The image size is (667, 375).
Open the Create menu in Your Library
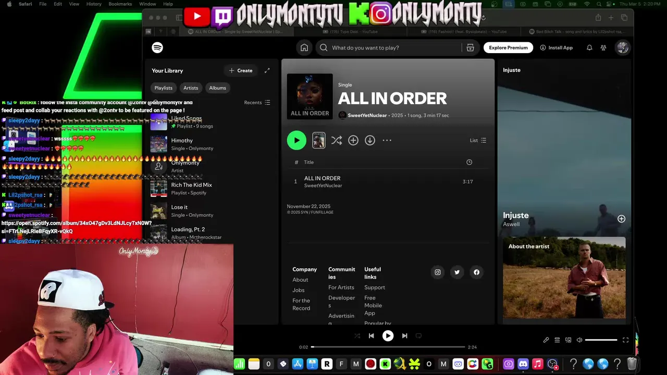[x=241, y=70]
